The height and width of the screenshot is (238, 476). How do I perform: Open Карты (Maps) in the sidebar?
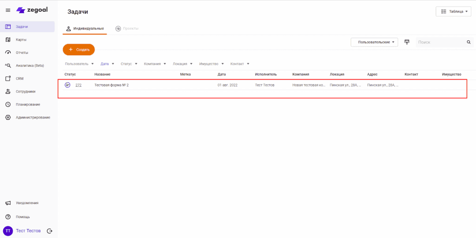pyautogui.click(x=21, y=40)
